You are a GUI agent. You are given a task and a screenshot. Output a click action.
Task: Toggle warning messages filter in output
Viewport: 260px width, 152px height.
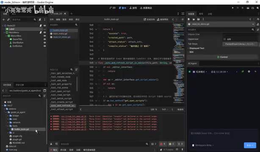coord(171,144)
